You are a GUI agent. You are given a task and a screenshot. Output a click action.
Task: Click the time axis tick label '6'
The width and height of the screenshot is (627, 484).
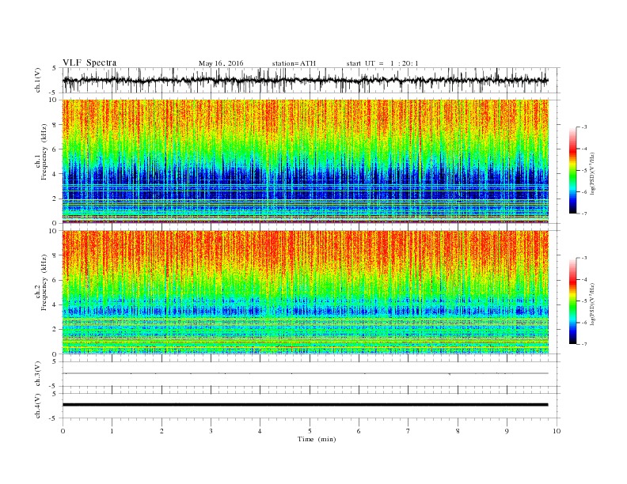(x=359, y=431)
